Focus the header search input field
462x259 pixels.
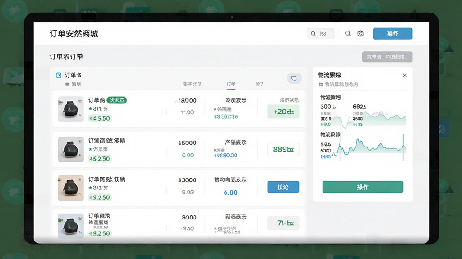pos(320,33)
